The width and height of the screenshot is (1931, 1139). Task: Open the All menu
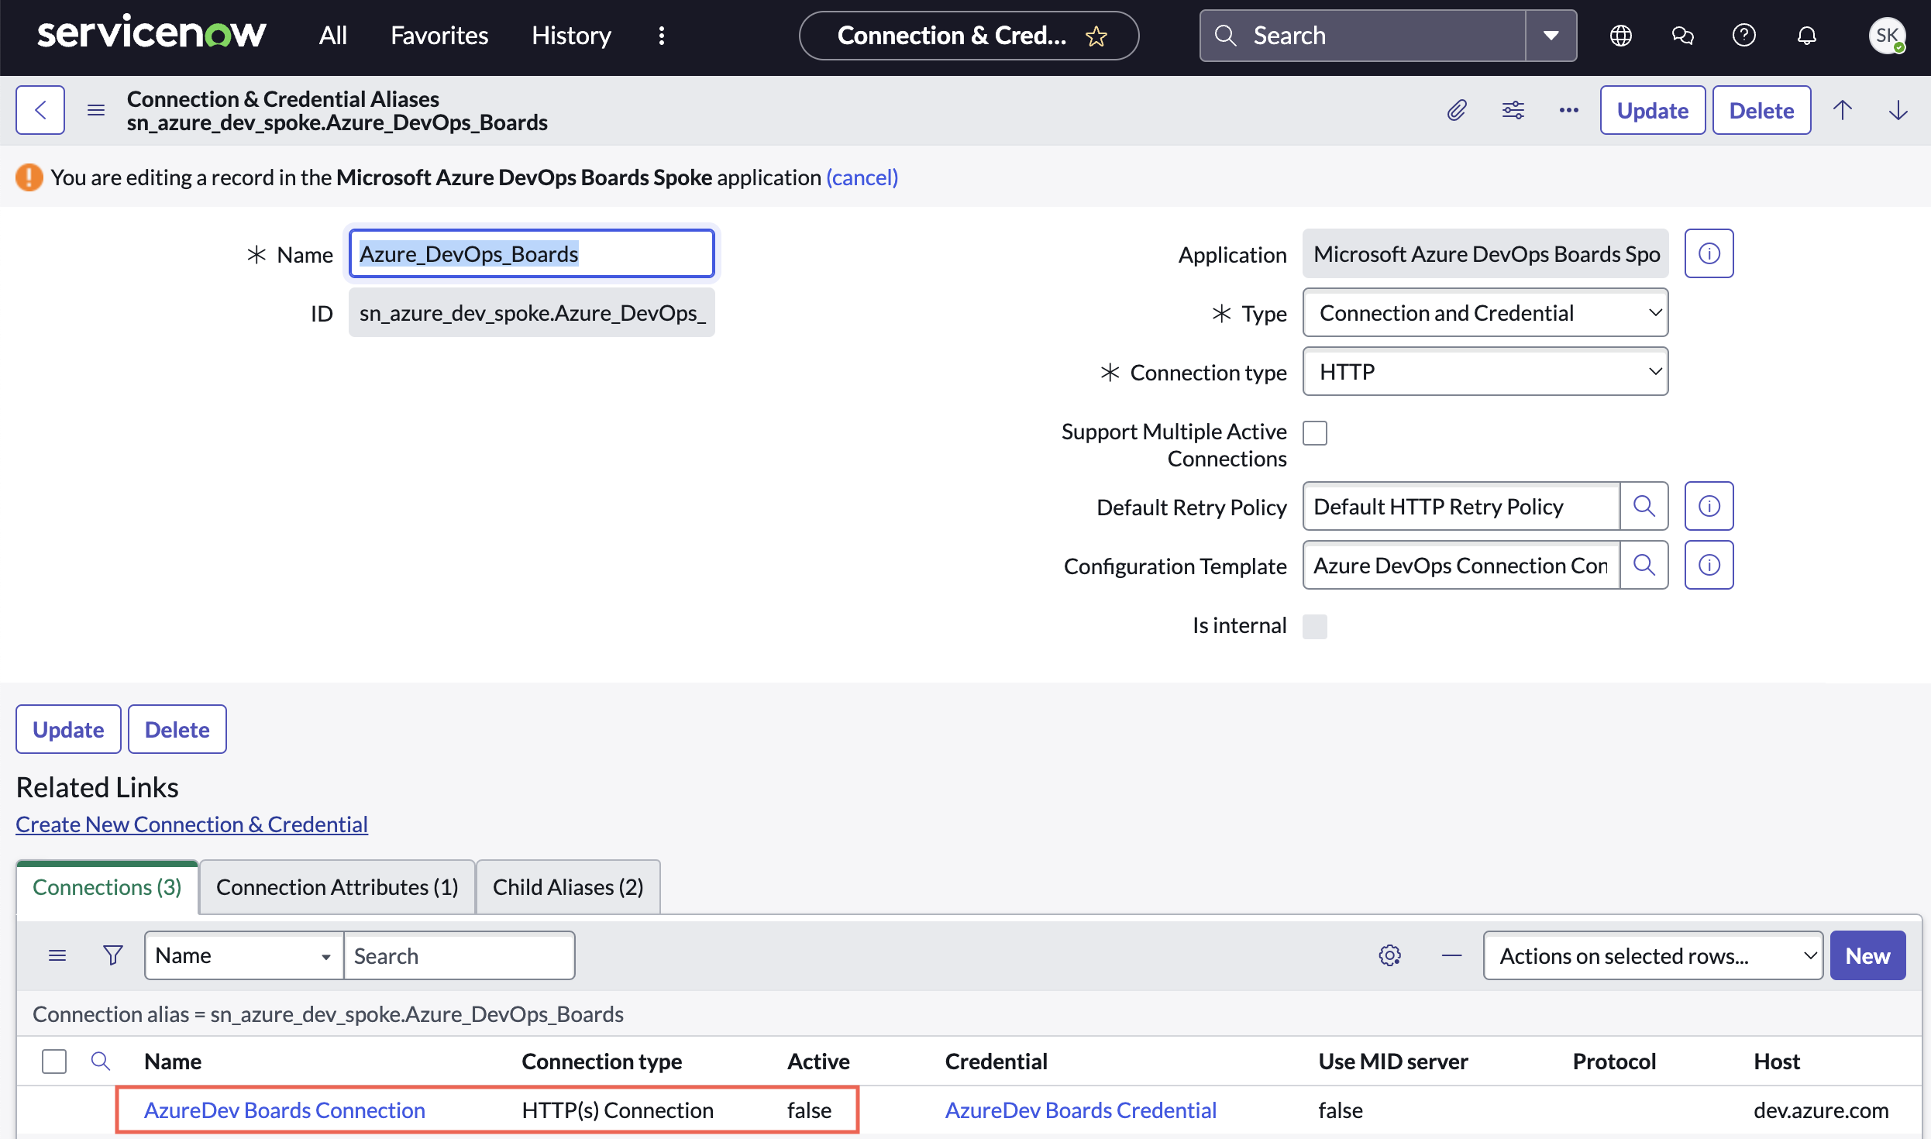click(333, 36)
